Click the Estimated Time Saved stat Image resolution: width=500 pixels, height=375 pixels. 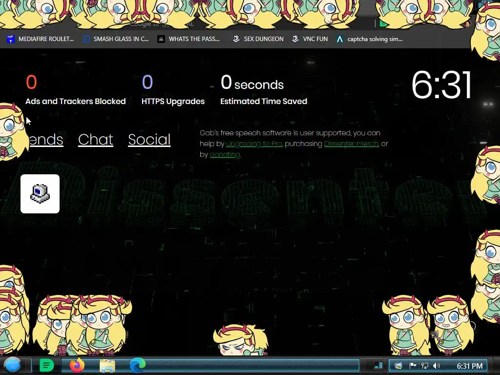tap(264, 90)
